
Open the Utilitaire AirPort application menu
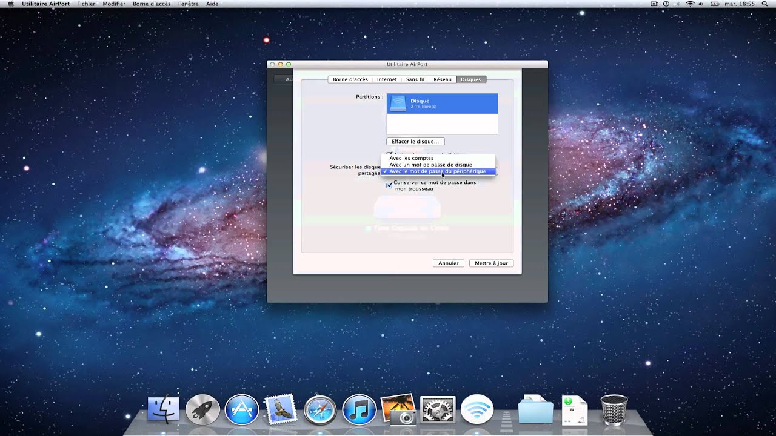click(x=45, y=4)
